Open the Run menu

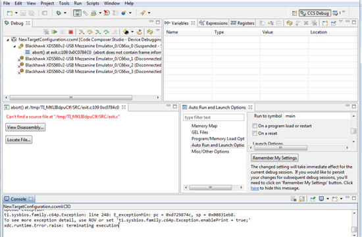click(x=78, y=3)
